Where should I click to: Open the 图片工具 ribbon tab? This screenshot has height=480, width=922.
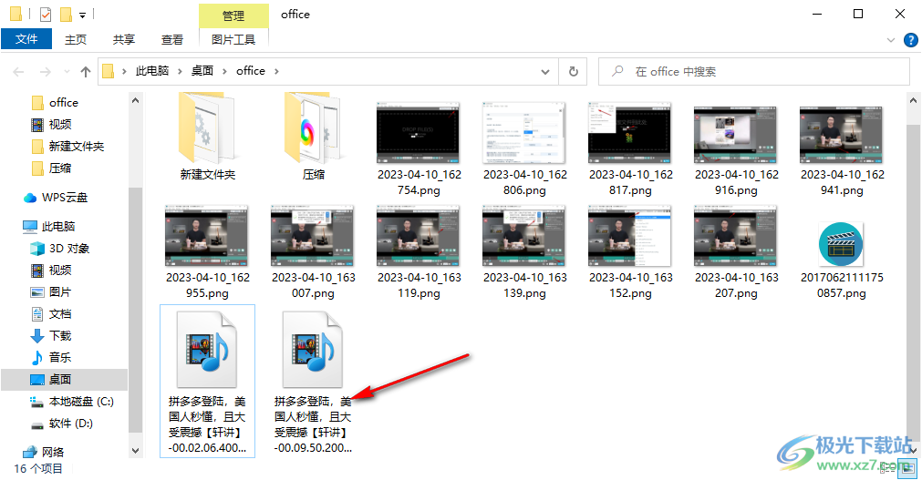[x=233, y=39]
